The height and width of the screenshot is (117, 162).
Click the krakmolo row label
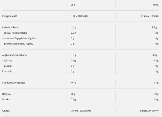click(x=7, y=71)
